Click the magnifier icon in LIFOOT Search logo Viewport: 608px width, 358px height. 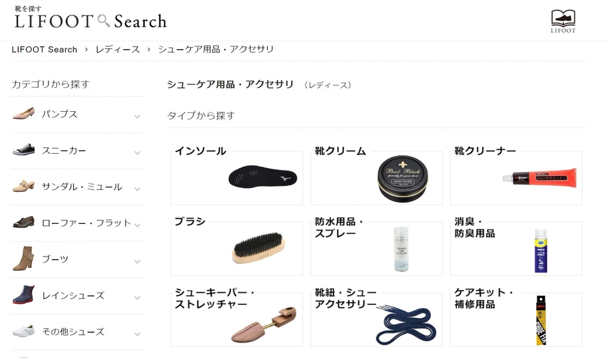[x=103, y=21]
